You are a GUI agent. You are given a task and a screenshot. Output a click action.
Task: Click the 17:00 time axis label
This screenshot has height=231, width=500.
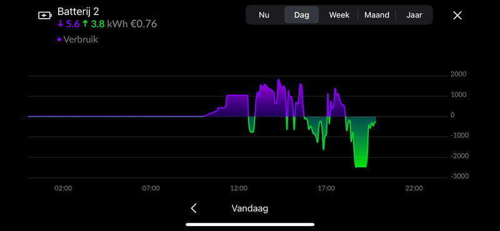pos(326,188)
